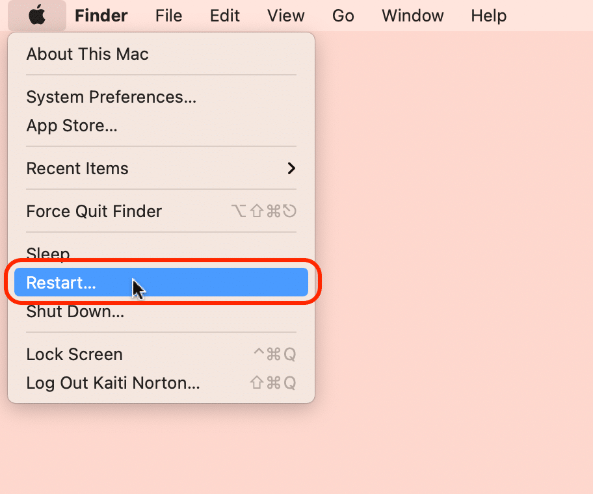Viewport: 593px width, 494px height.
Task: Choose App Store… in the menu
Action: pos(72,125)
